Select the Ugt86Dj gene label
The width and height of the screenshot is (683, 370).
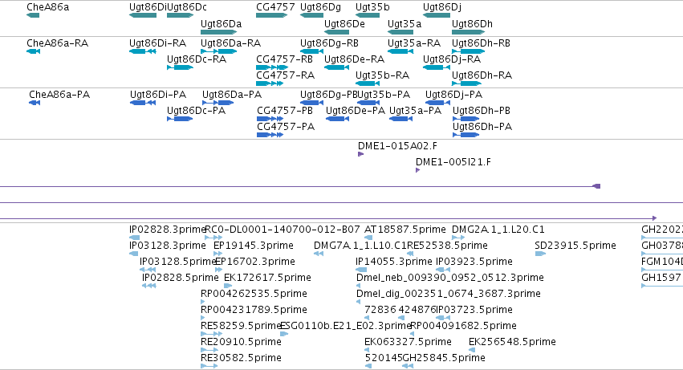point(442,7)
